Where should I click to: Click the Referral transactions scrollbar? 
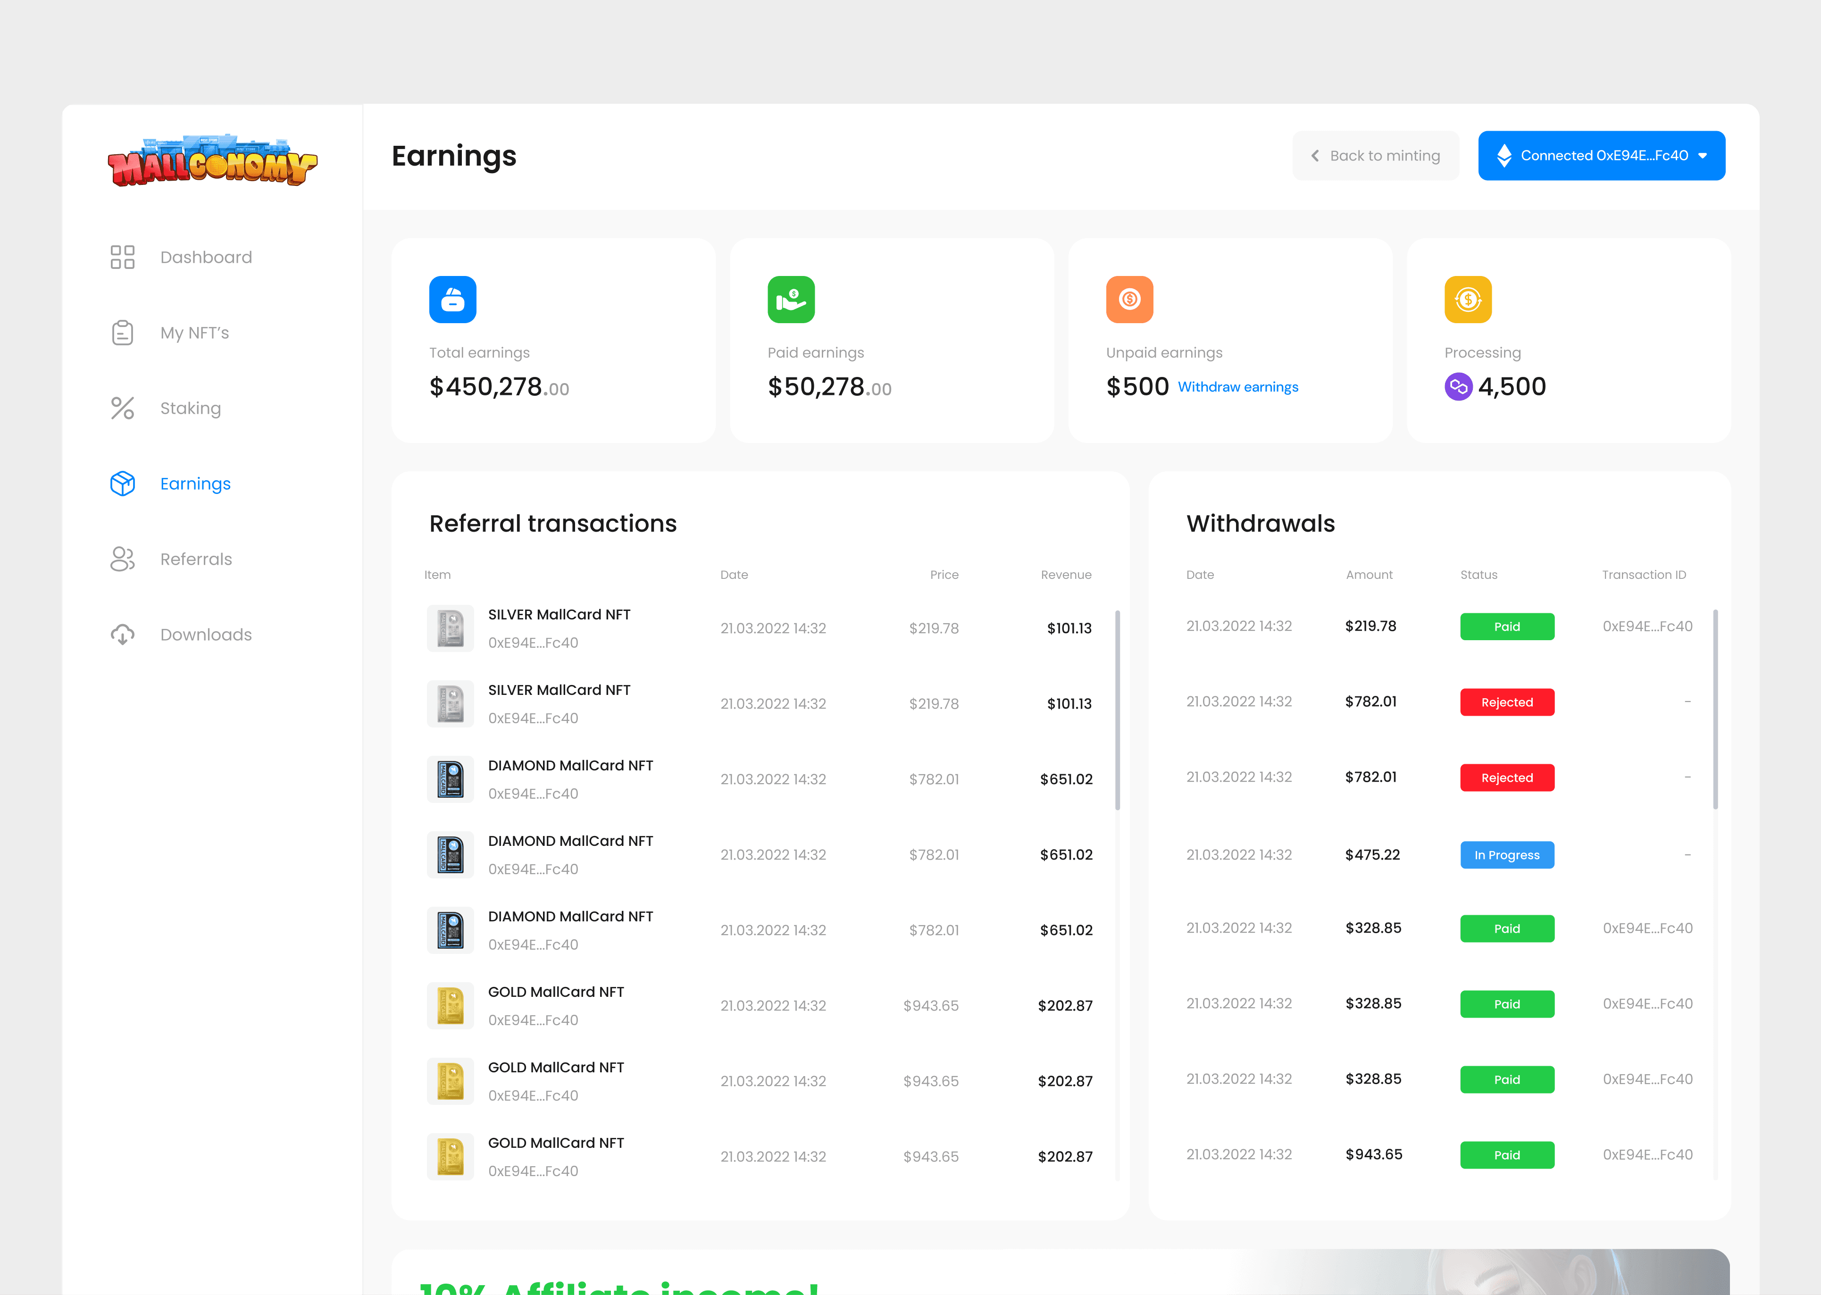click(1117, 710)
